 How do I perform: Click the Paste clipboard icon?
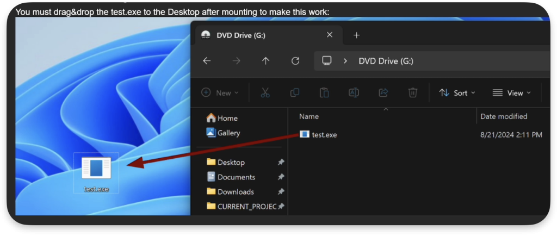point(324,93)
